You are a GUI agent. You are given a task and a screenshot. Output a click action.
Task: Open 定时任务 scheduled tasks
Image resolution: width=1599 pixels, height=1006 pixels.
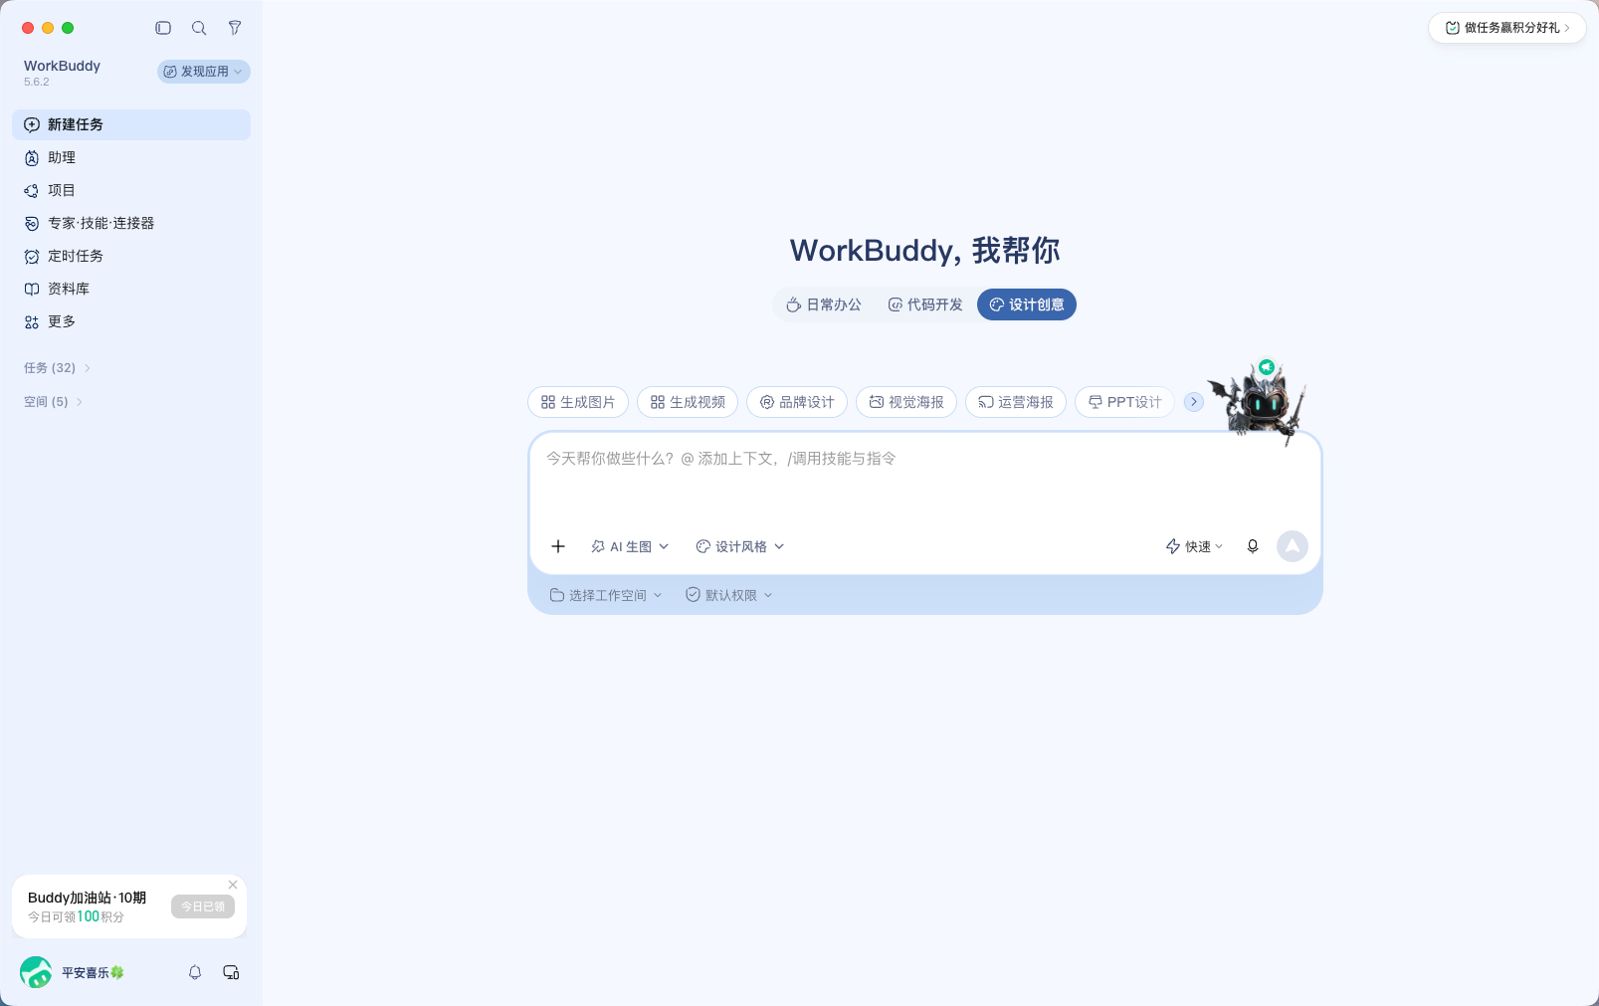(131, 256)
